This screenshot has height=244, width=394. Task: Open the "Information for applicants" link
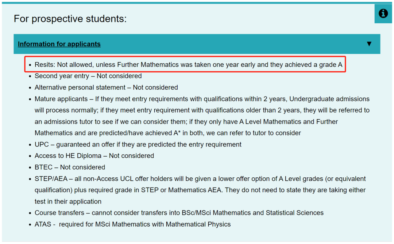pos(59,44)
